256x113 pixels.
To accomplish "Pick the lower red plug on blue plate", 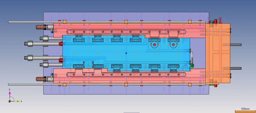I will [60, 60].
